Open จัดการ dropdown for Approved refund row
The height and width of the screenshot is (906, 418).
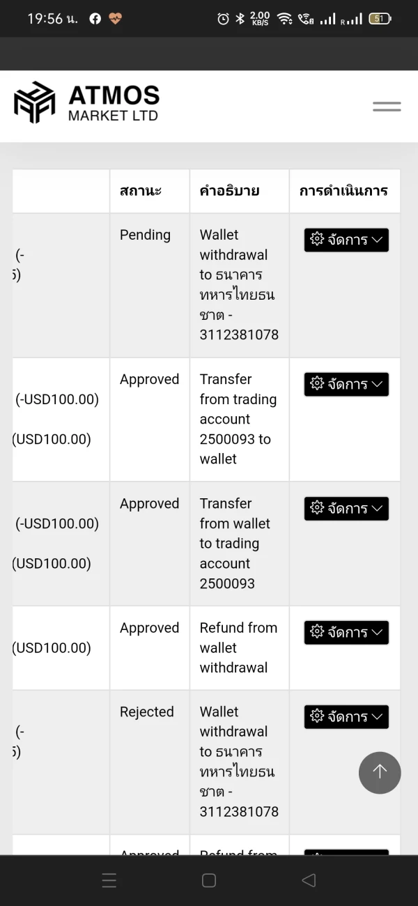click(346, 632)
